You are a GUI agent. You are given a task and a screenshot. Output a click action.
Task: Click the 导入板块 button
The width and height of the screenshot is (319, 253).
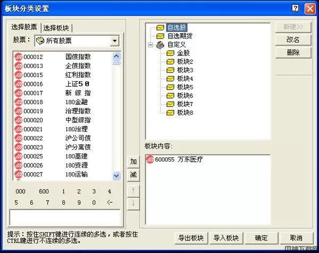(226, 238)
